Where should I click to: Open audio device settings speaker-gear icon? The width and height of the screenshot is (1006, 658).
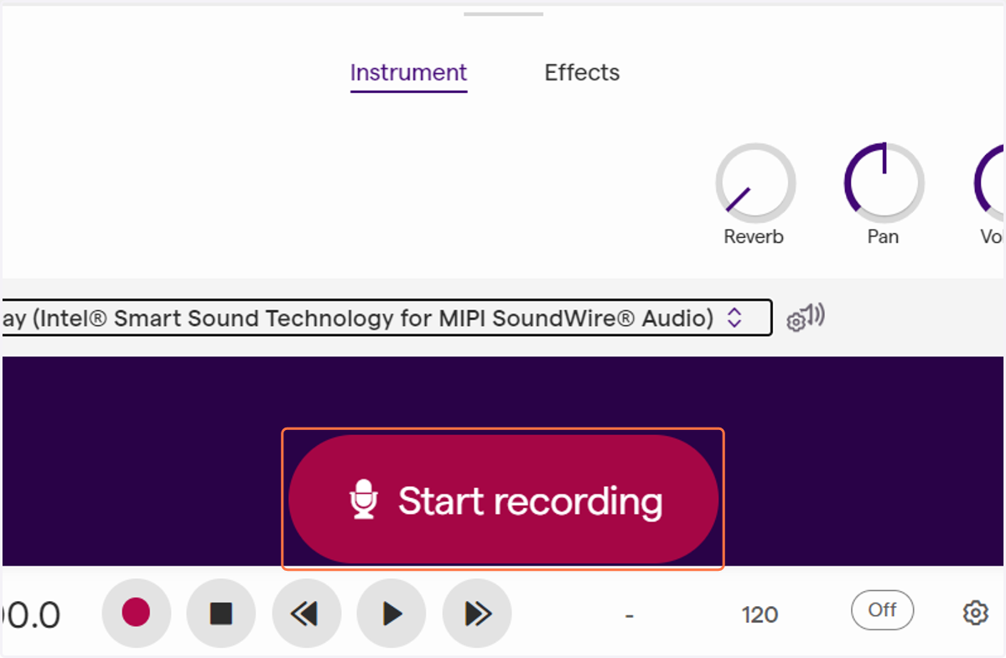805,318
